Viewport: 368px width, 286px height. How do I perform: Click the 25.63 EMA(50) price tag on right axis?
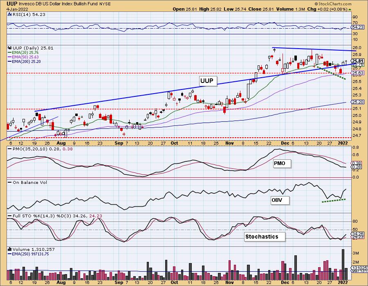tap(358, 73)
